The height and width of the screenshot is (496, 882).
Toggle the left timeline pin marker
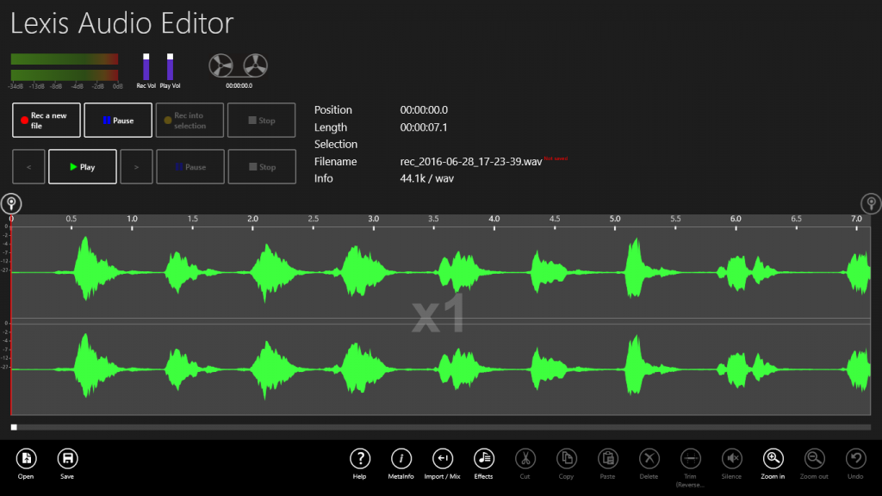[12, 203]
